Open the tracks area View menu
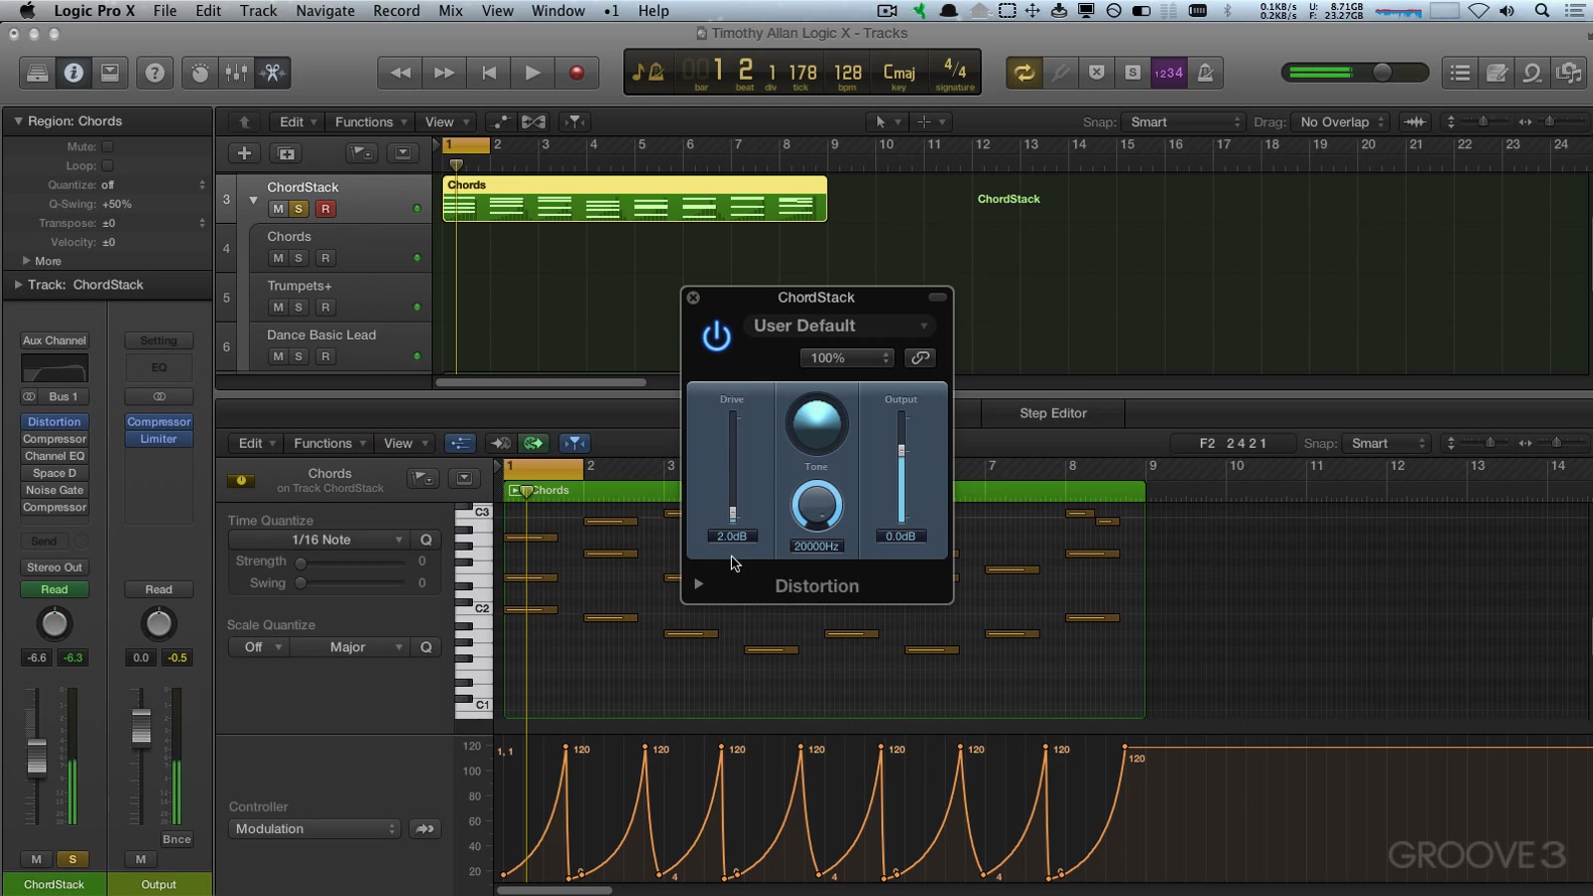This screenshot has width=1593, height=896. (445, 121)
